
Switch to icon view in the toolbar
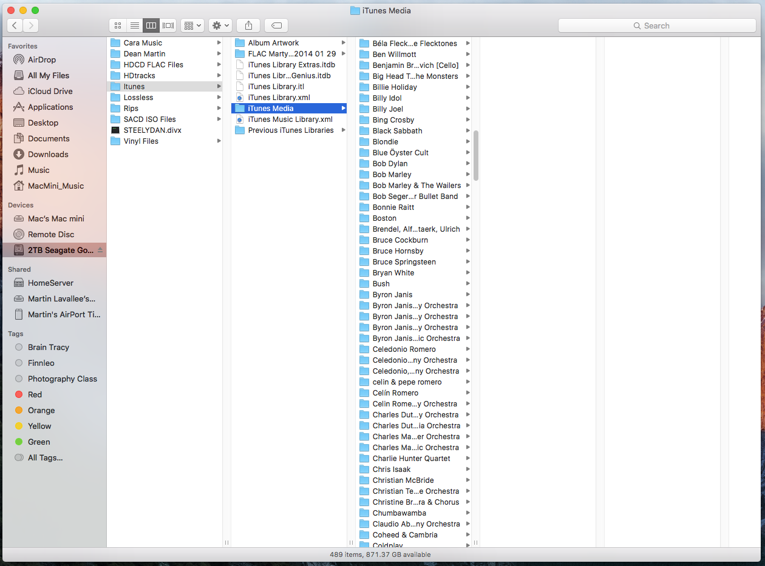tap(118, 25)
